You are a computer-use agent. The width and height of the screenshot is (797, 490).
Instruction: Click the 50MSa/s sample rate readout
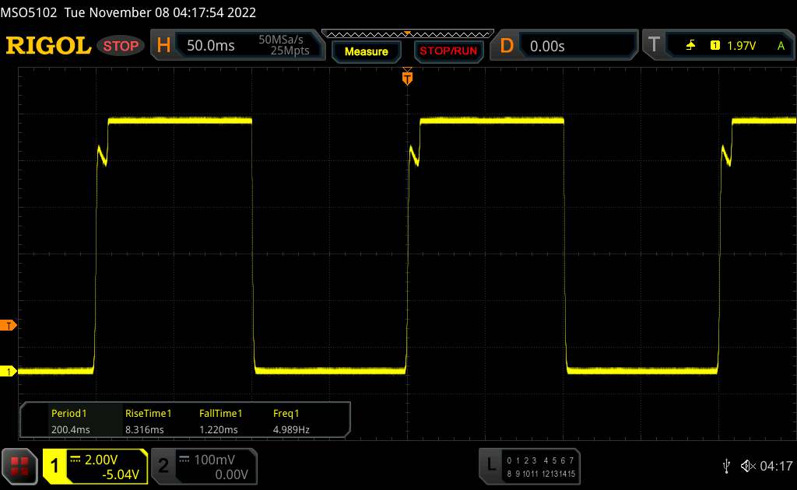tap(280, 40)
